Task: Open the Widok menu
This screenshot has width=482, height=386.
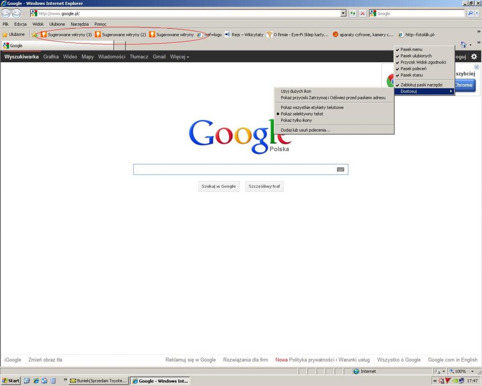Action: 38,24
